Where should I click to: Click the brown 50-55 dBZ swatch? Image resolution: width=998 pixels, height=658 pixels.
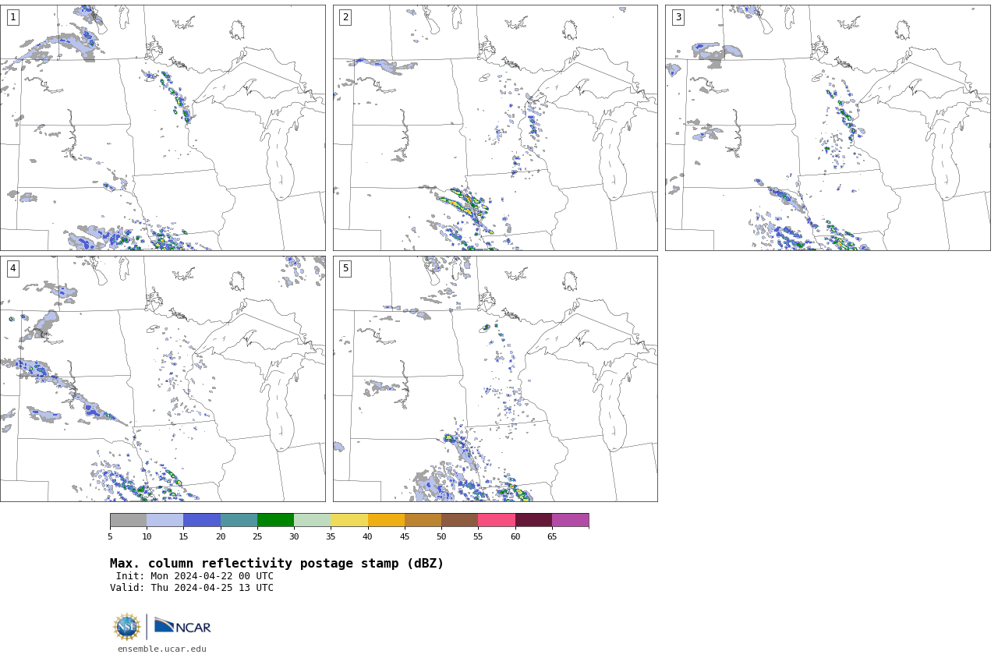coord(459,520)
